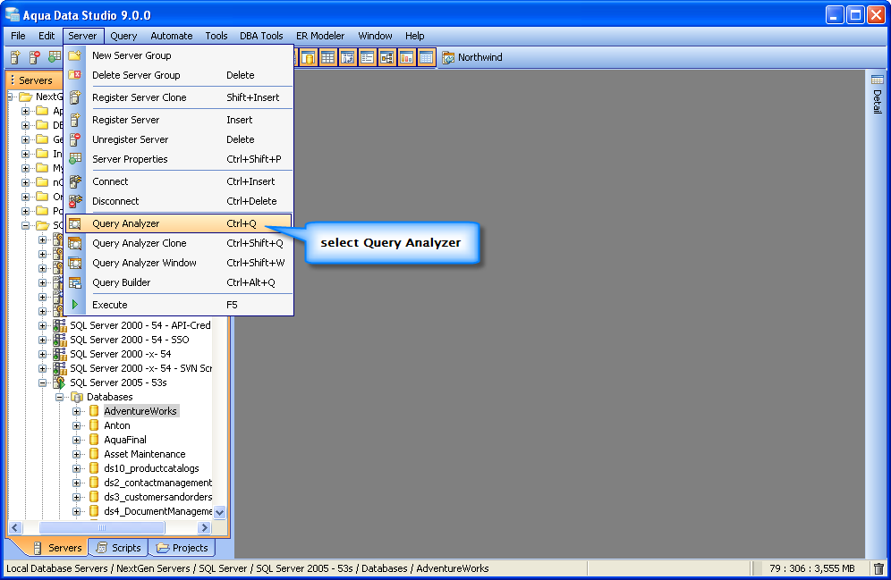Switch to the Servers bottom tab
Image resolution: width=891 pixels, height=580 pixels.
[x=57, y=548]
